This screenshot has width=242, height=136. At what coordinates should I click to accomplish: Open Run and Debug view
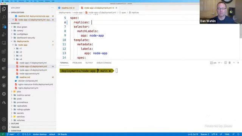click(4, 34)
